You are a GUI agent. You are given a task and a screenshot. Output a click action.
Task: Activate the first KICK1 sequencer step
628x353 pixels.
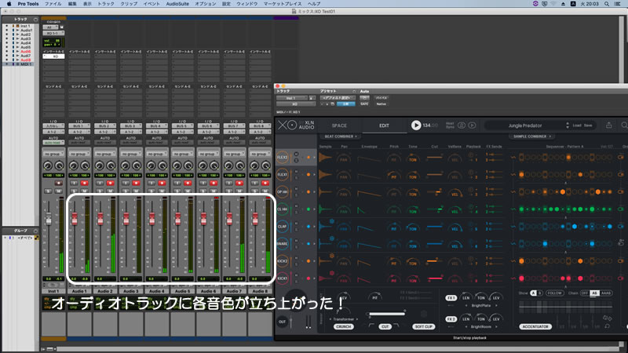click(x=521, y=278)
